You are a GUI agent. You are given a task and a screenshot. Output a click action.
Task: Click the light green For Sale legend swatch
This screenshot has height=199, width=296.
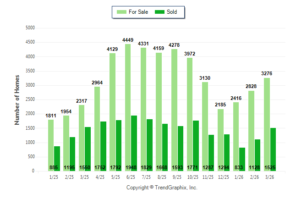[121, 12]
